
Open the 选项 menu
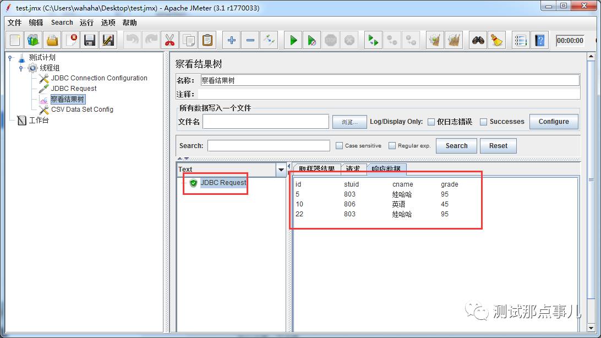pyautogui.click(x=108, y=23)
